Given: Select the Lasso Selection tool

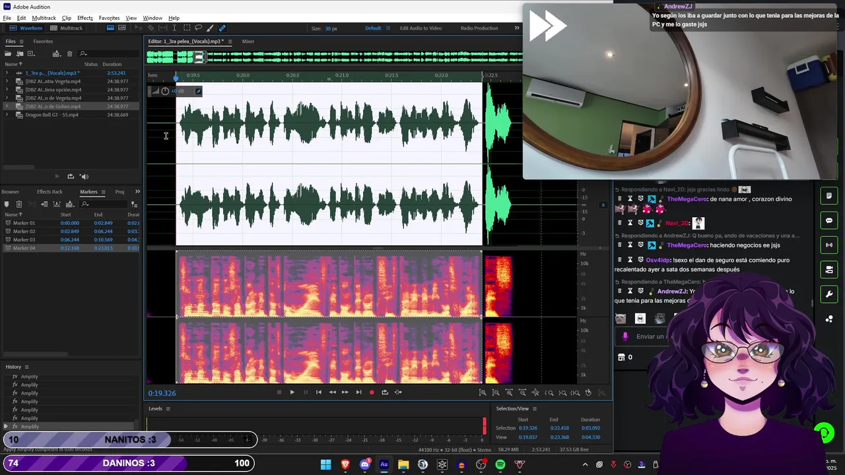Looking at the screenshot, I should (x=198, y=28).
